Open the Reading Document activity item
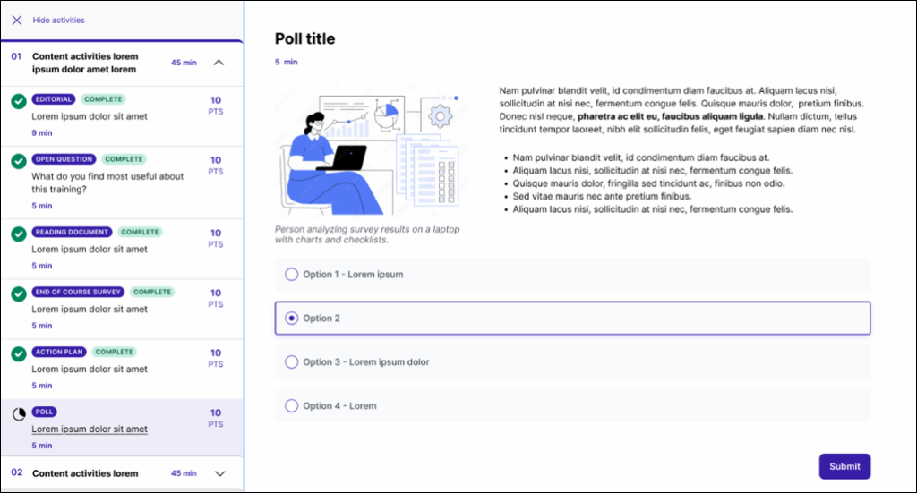 pyautogui.click(x=90, y=250)
